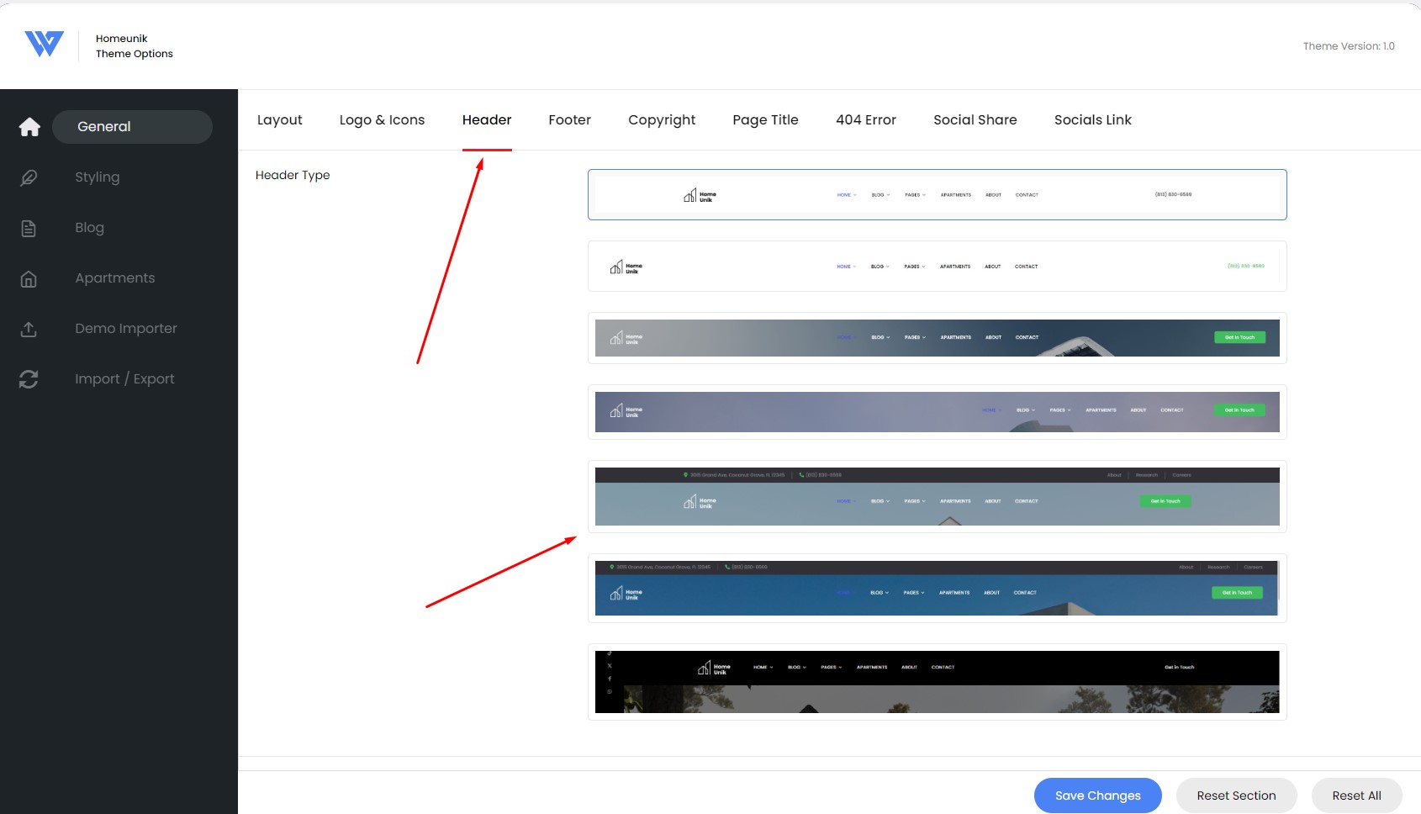Click the Reset All button
This screenshot has width=1421, height=814.
coord(1356,795)
